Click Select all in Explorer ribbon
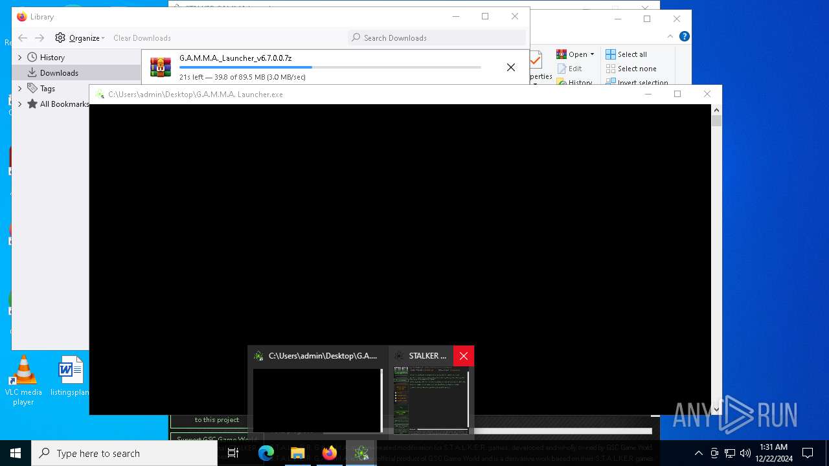The height and width of the screenshot is (466, 829). tap(626, 54)
